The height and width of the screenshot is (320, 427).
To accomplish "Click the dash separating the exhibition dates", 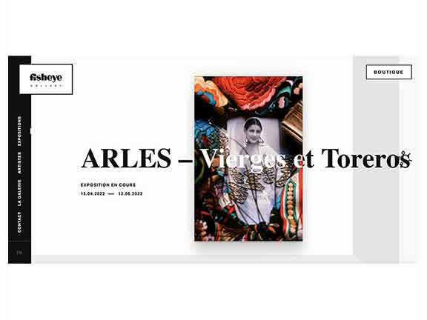I will [x=111, y=194].
